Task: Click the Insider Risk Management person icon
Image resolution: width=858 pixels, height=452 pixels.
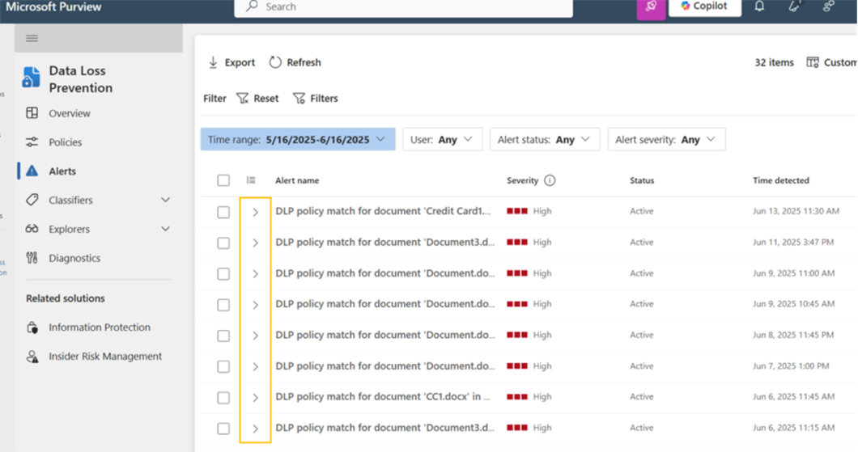Action: pos(32,357)
